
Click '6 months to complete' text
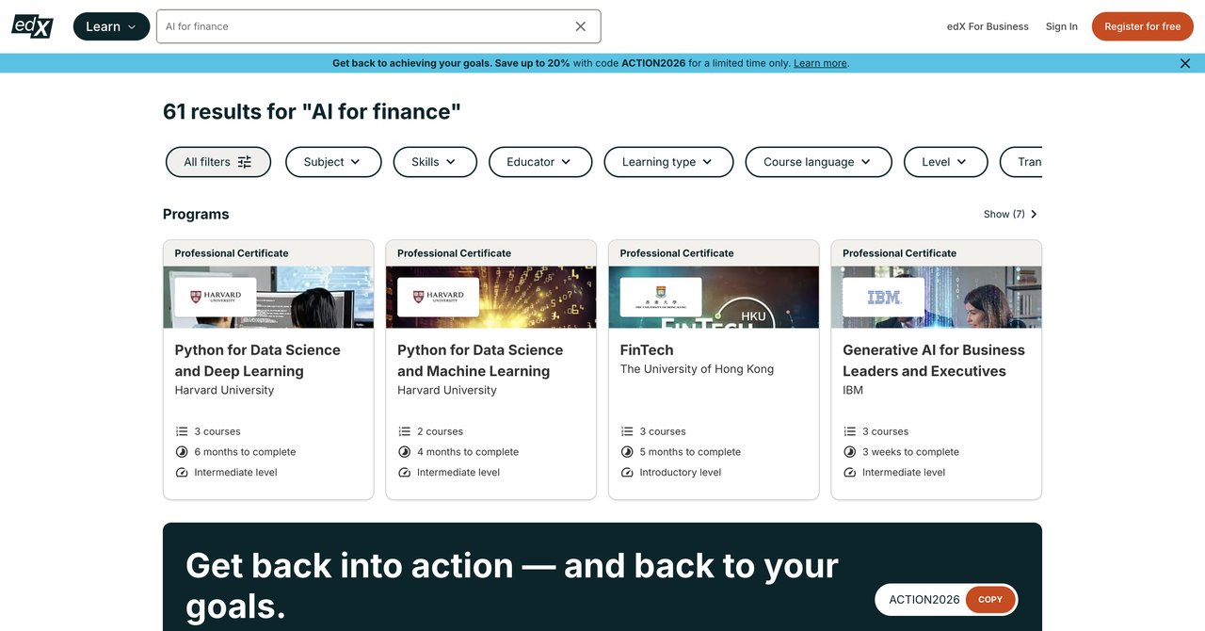[x=245, y=452]
